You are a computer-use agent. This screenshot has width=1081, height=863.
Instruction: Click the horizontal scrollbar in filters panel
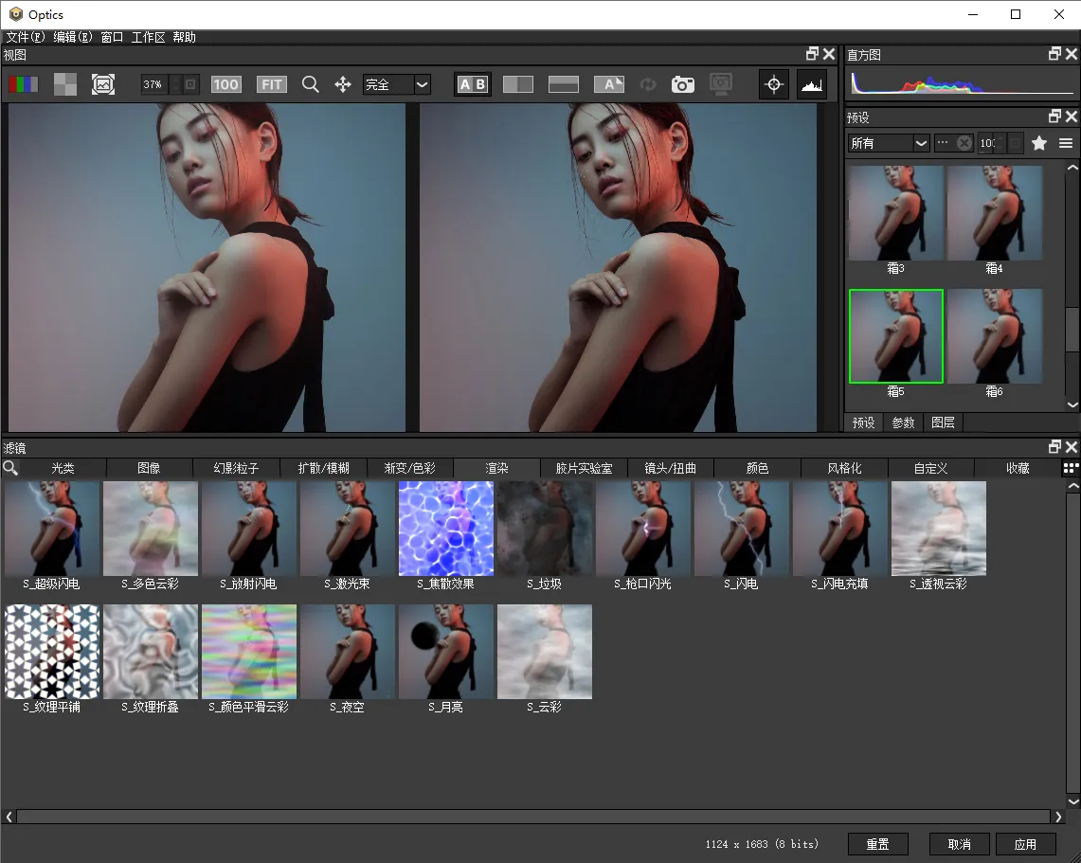(535, 817)
